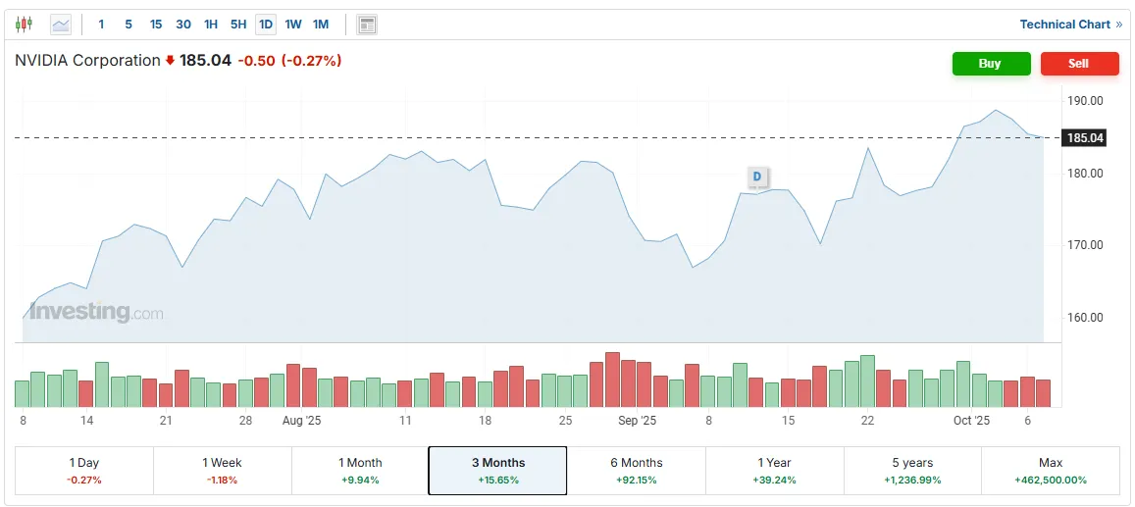The image size is (1135, 507).
Task: Select the 1 Day range tab
Action: coord(84,471)
